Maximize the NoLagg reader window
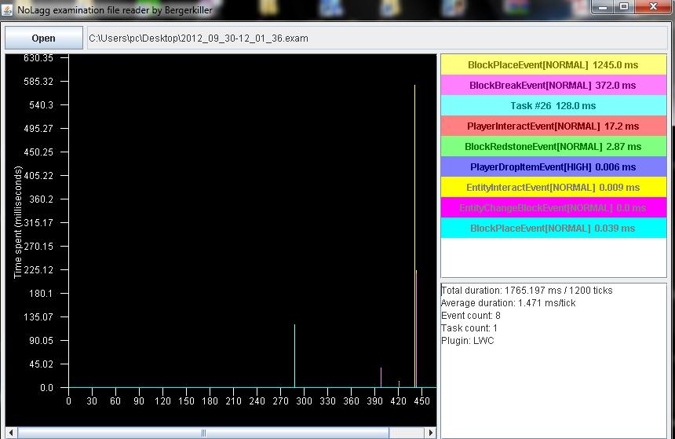675x439 pixels. pos(624,7)
